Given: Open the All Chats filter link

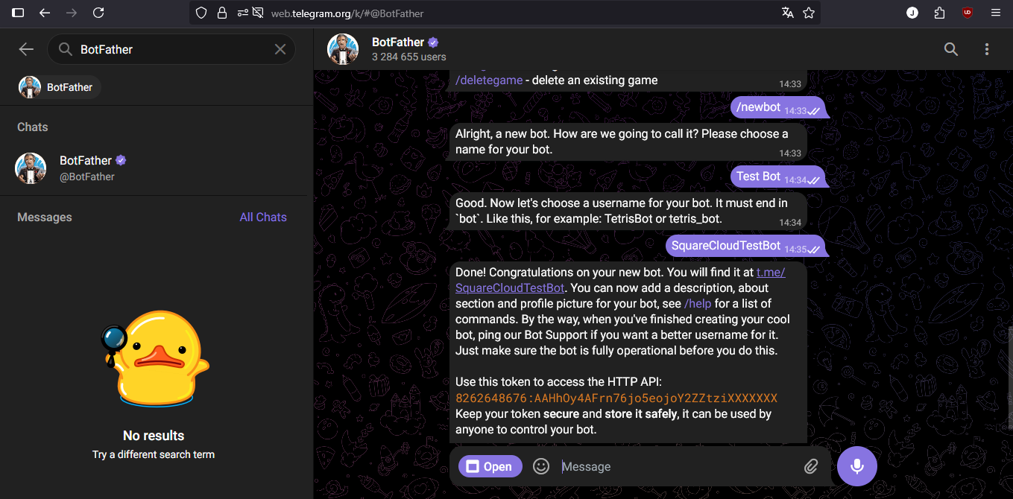Looking at the screenshot, I should tap(263, 217).
